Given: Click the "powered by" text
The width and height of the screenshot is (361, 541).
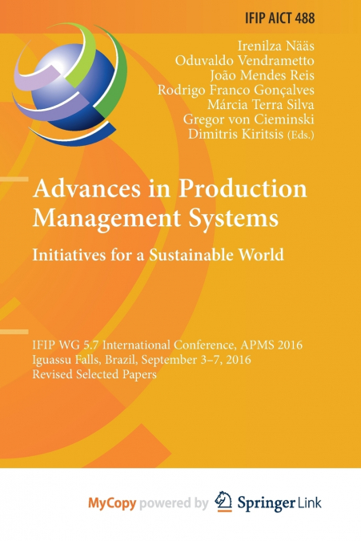Looking at the screenshot, I should 174,503.
